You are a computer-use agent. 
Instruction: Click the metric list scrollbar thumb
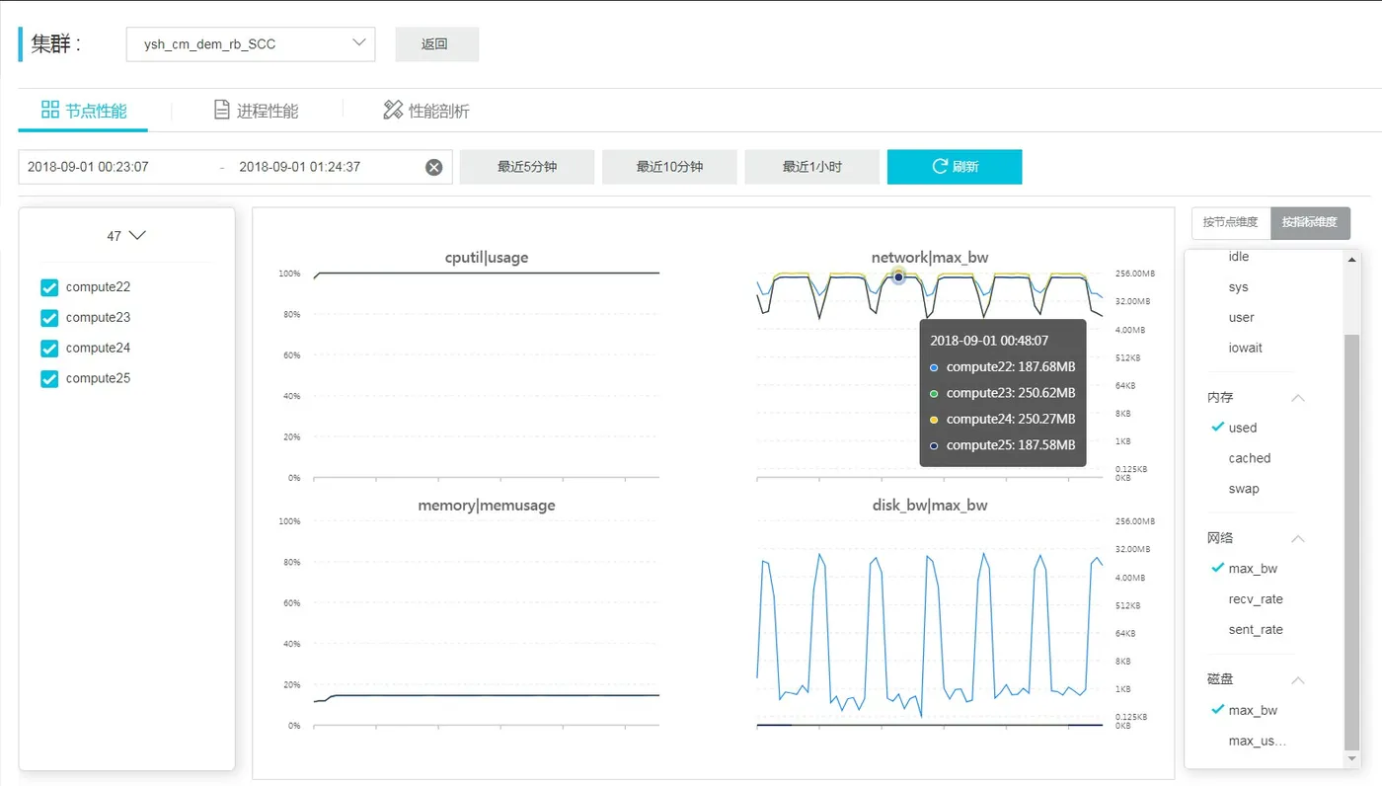1352,541
